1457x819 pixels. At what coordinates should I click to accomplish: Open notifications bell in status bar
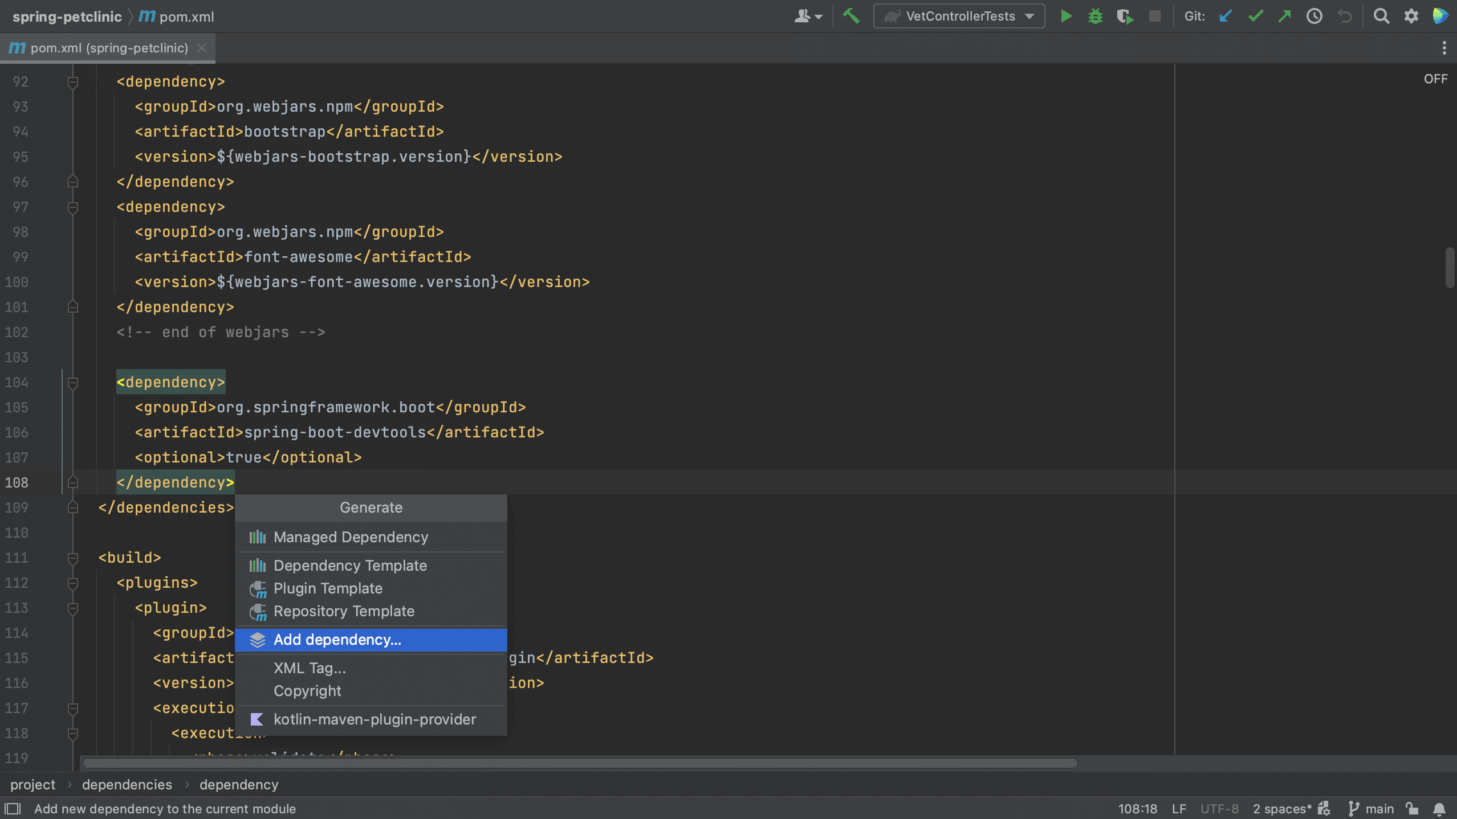tap(1439, 809)
